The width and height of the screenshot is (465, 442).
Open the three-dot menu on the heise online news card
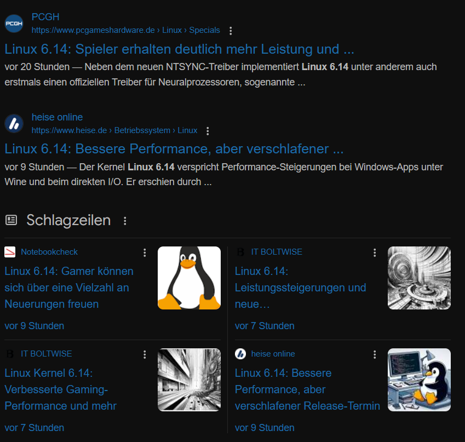pos(375,354)
